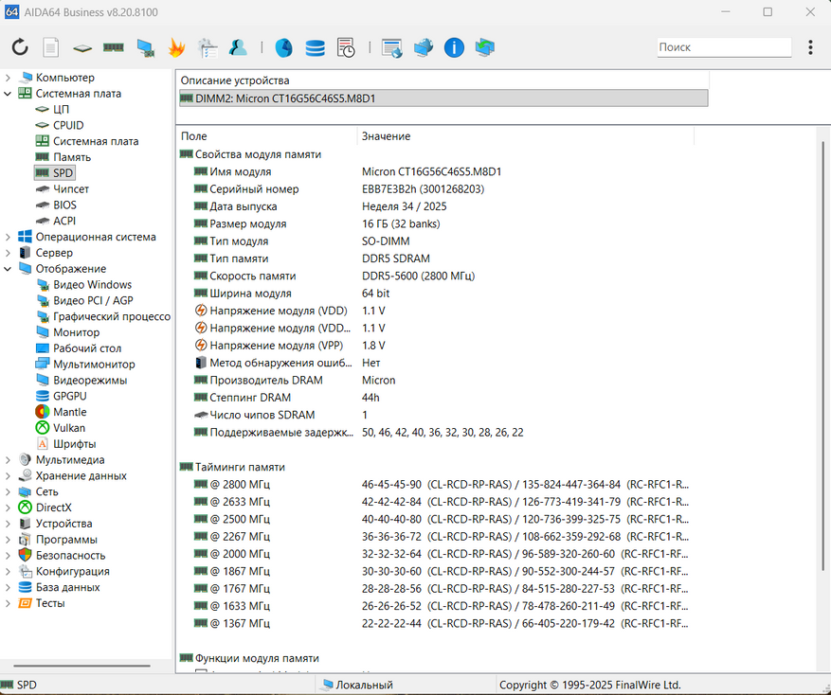Expand the Мультимедиа tree node
Image resolution: width=831 pixels, height=695 pixels.
pos(8,460)
